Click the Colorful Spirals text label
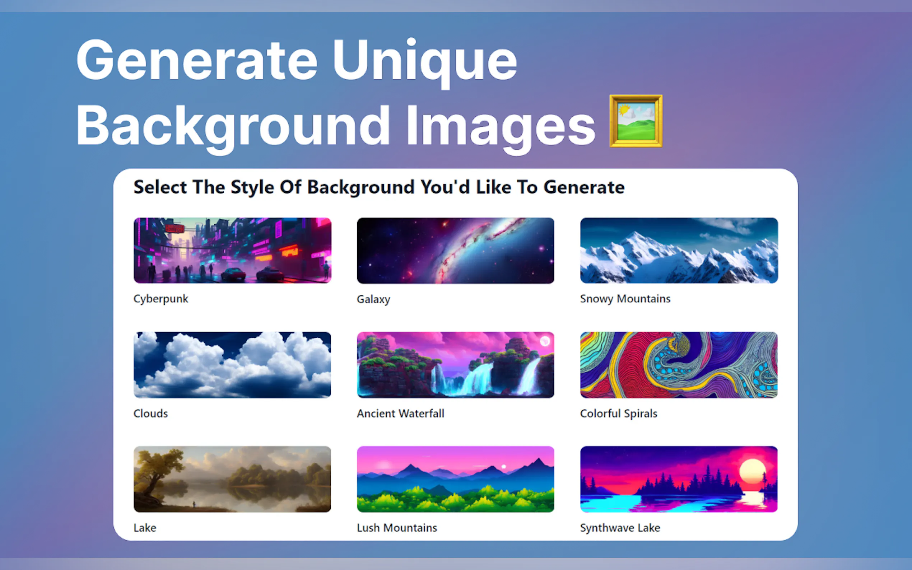The height and width of the screenshot is (570, 912). click(618, 413)
